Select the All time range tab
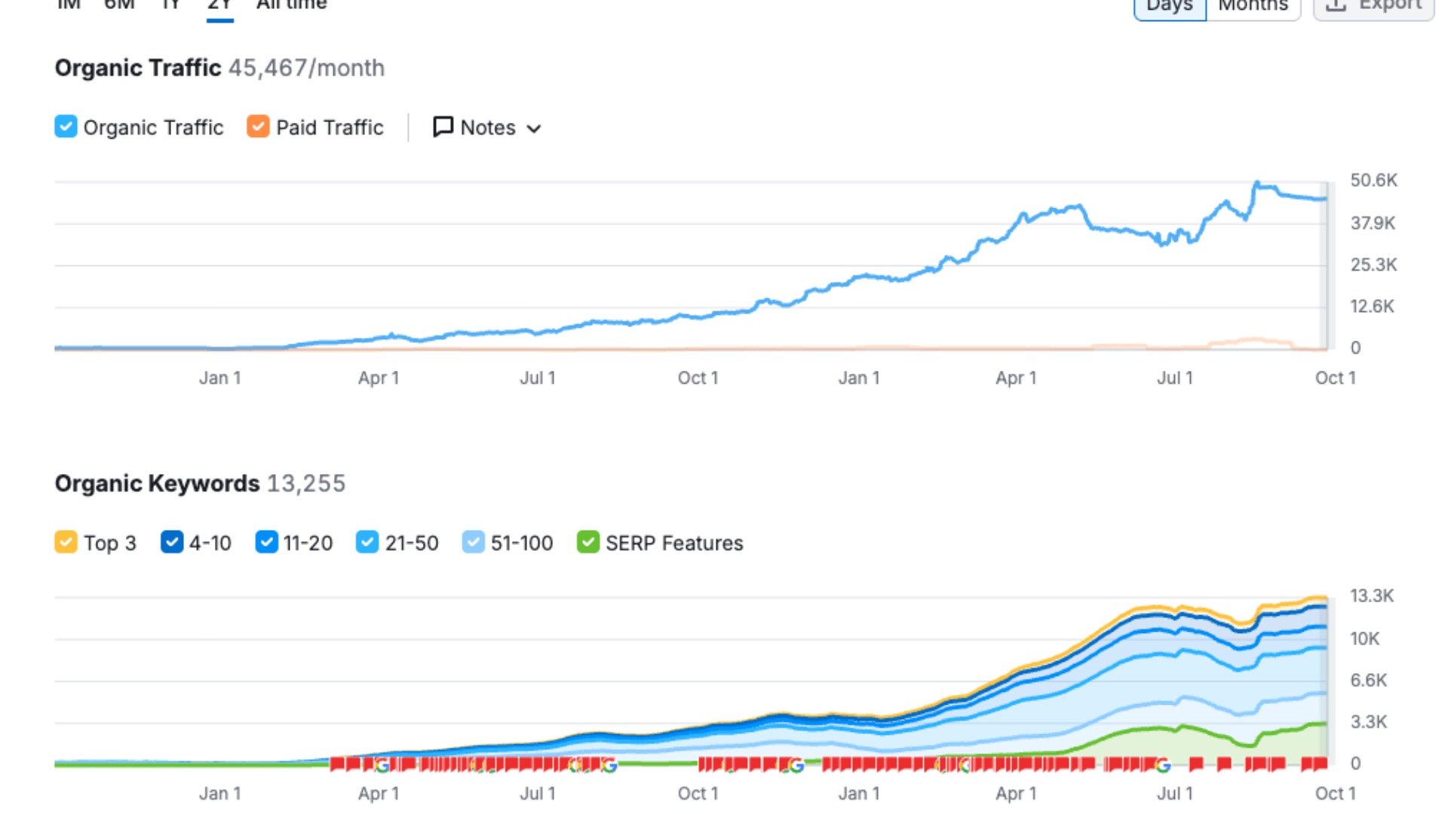 pos(291,6)
